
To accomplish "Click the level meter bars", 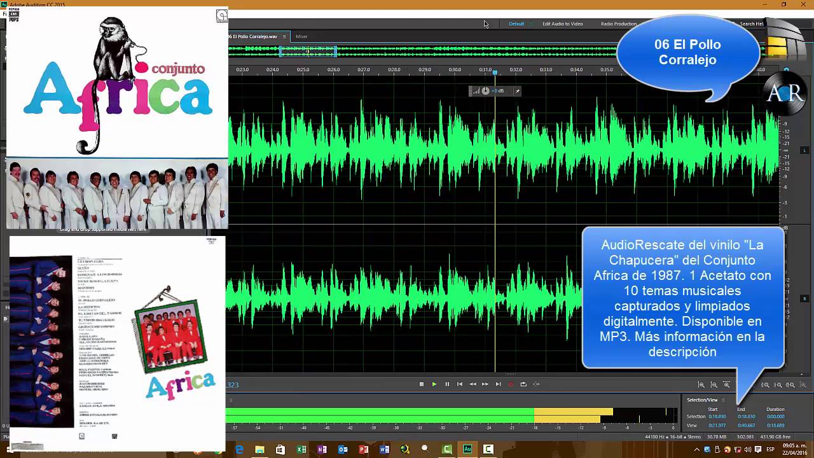I will pos(450,415).
